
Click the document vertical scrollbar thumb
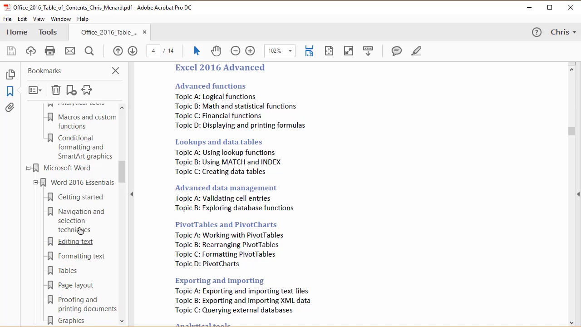(x=571, y=131)
